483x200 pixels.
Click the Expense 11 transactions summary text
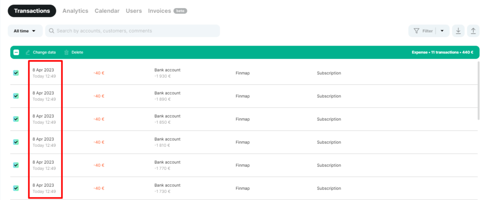pyautogui.click(x=442, y=53)
